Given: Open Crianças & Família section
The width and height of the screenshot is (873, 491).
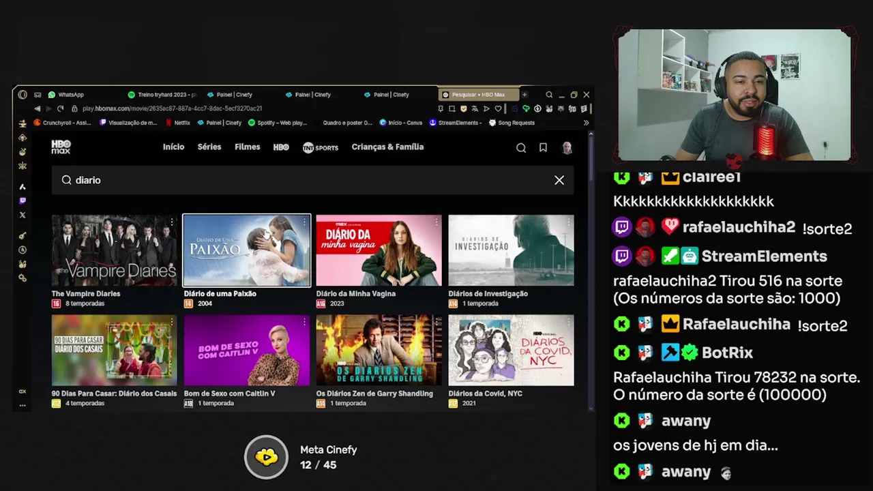Looking at the screenshot, I should [x=387, y=147].
